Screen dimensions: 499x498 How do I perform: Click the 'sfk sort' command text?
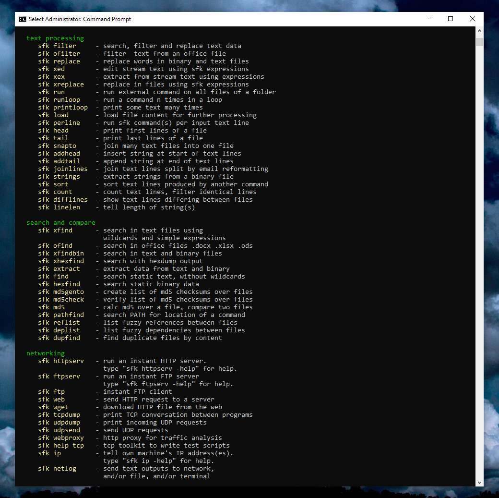pos(53,184)
